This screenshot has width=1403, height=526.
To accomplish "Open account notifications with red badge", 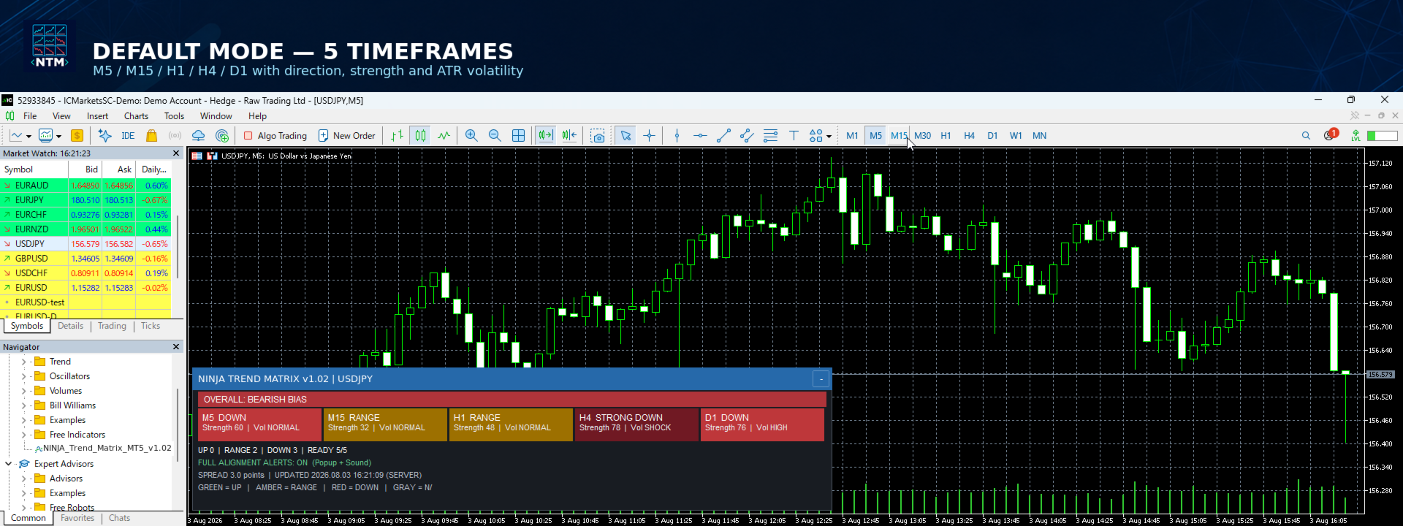I will [x=1330, y=134].
